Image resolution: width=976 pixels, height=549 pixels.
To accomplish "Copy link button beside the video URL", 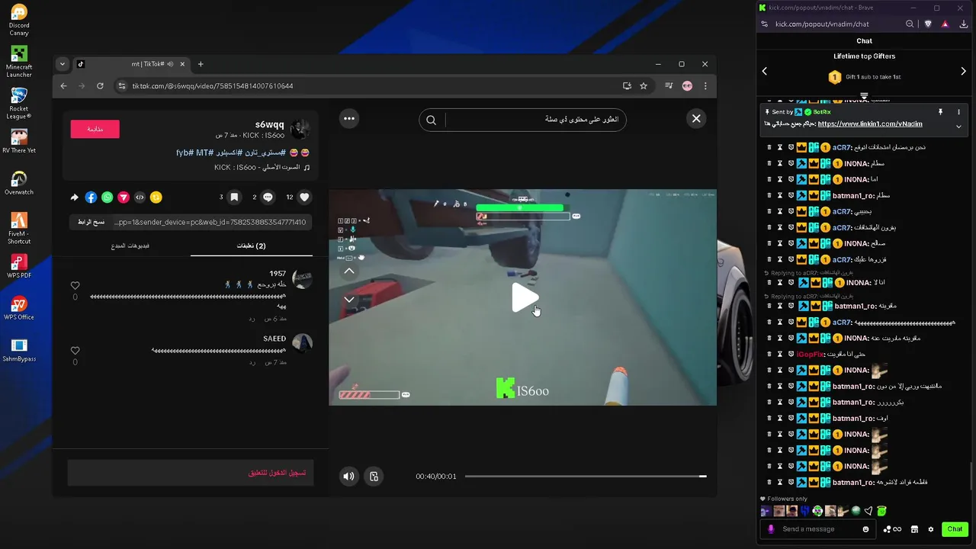I will [x=91, y=222].
